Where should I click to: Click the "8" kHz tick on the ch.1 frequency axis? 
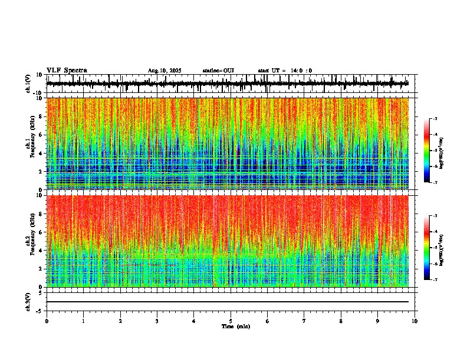41,116
